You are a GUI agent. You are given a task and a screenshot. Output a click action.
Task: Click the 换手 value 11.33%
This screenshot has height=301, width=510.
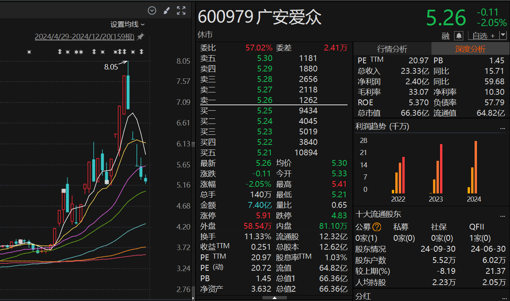[x=258, y=237]
